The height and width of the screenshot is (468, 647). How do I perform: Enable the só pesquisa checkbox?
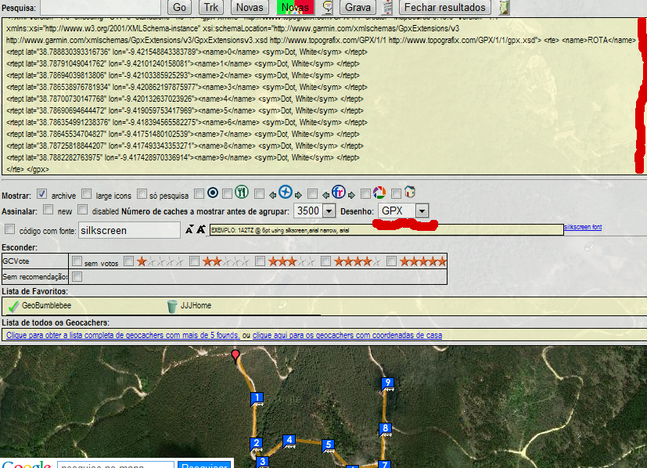click(142, 193)
